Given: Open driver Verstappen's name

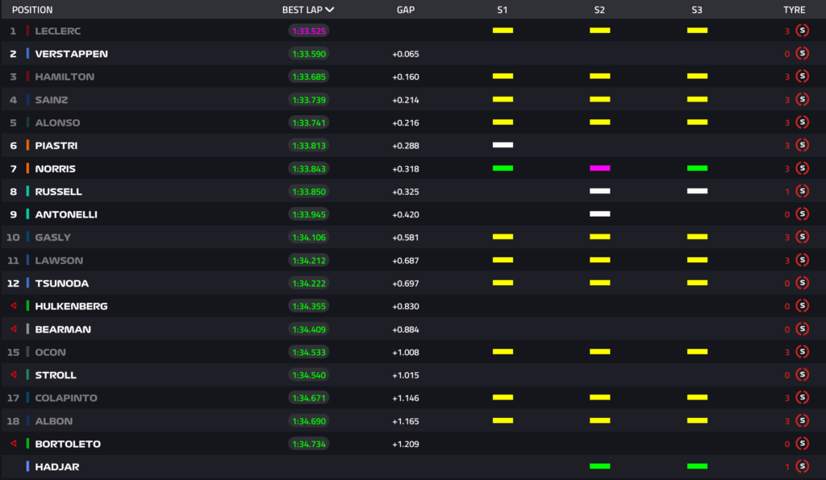Looking at the screenshot, I should tap(72, 54).
